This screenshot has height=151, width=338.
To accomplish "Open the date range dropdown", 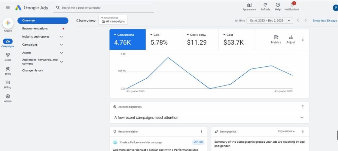I will click(x=270, y=20).
